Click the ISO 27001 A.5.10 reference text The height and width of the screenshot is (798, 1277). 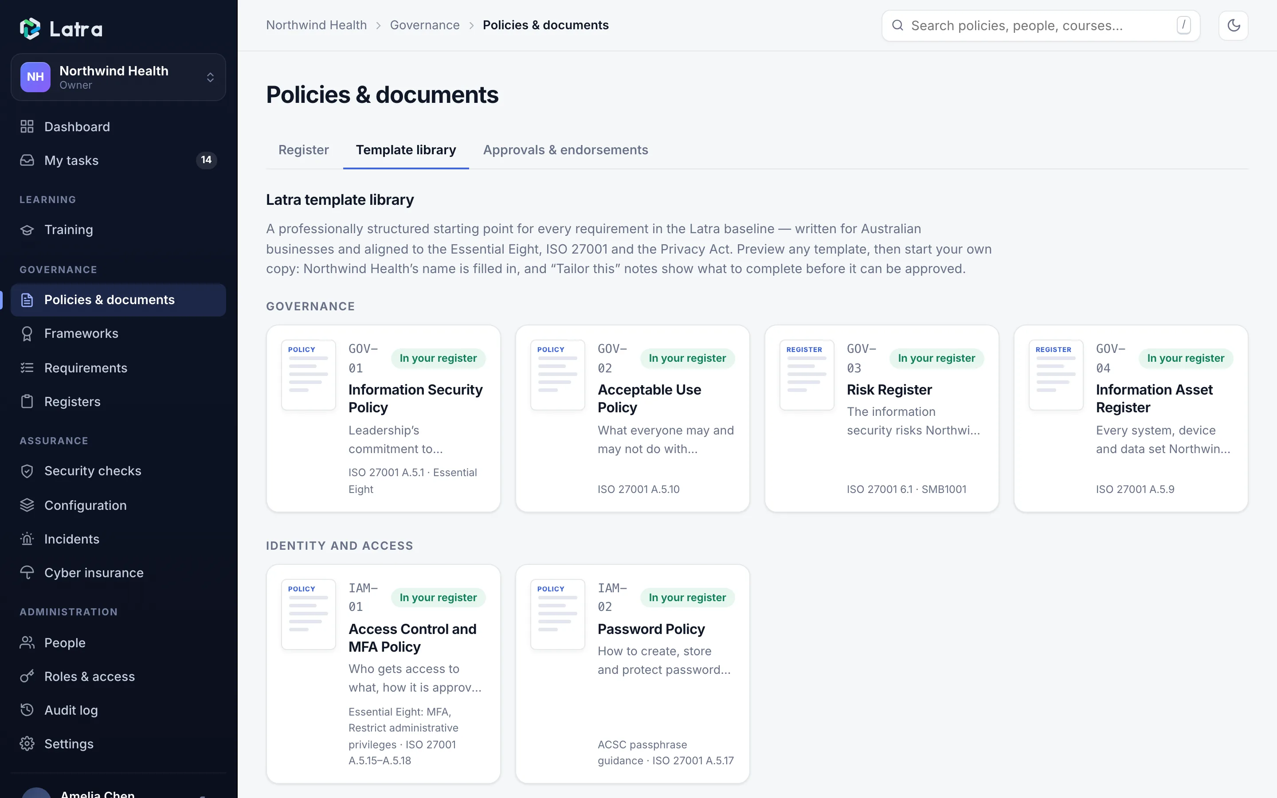click(638, 489)
